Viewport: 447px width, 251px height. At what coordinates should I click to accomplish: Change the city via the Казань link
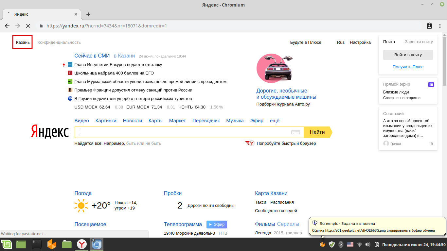(23, 42)
